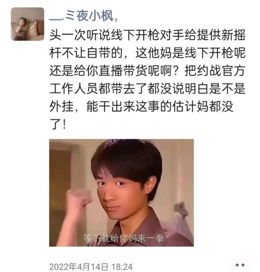Tap the child on sofa in avatar
The width and height of the screenshot is (260, 272).
tap(21, 28)
